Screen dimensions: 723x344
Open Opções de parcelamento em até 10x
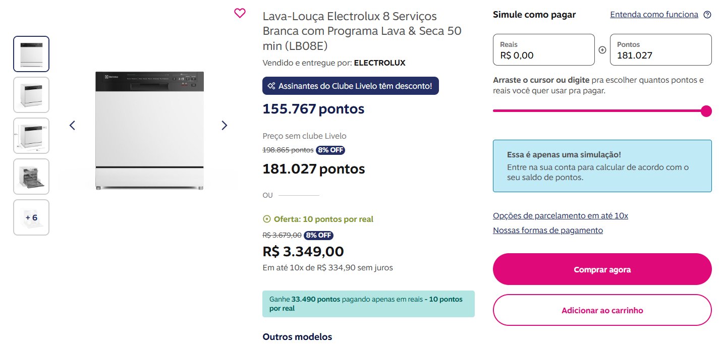point(561,216)
